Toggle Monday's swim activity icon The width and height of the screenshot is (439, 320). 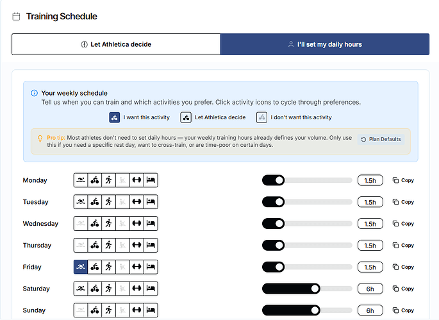(81, 180)
